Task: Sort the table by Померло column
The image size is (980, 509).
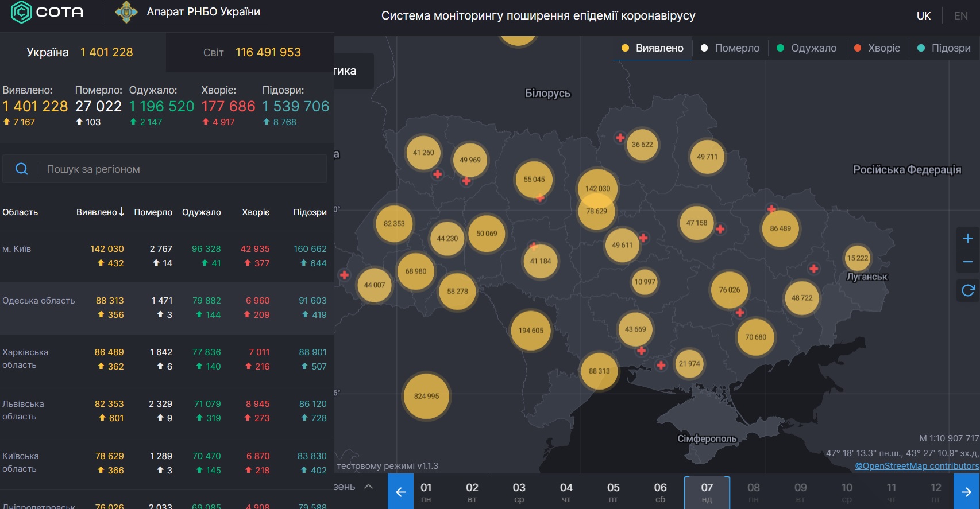Action: (153, 212)
